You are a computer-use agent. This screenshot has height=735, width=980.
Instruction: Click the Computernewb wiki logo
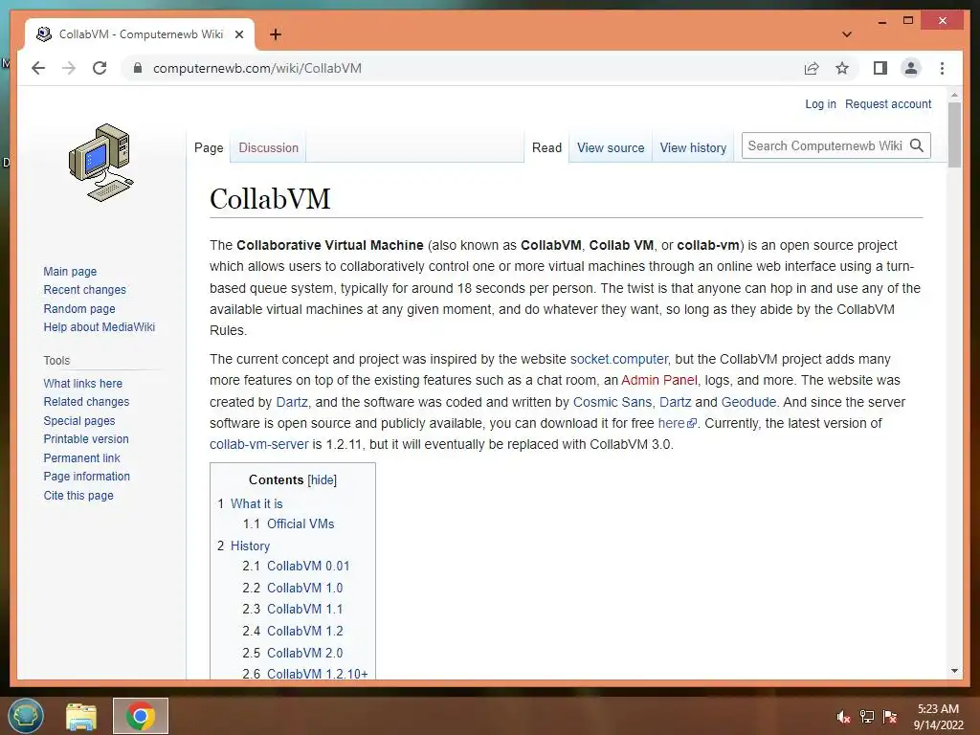click(100, 163)
